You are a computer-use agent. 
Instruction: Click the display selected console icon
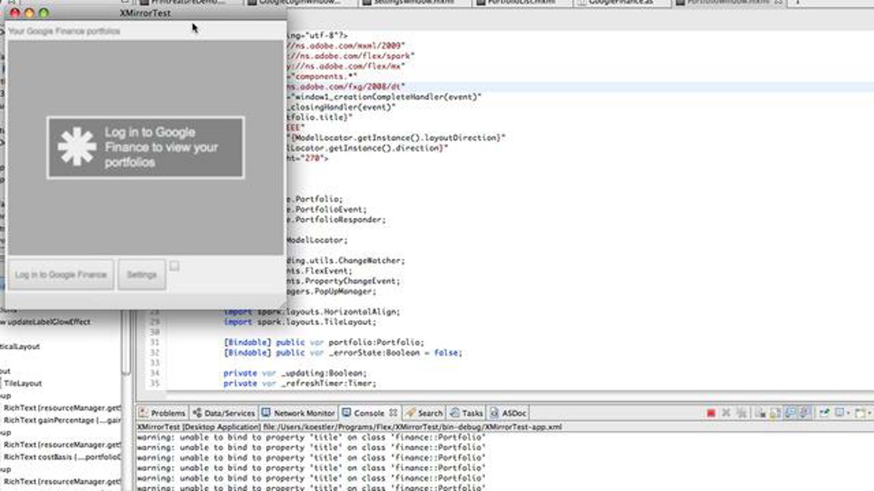839,413
